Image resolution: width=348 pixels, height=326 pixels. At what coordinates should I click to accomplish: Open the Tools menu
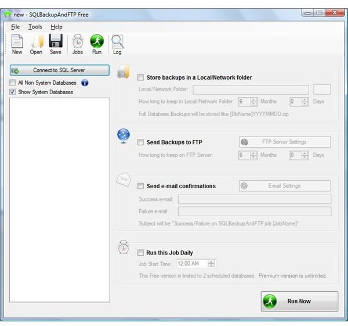[x=35, y=27]
